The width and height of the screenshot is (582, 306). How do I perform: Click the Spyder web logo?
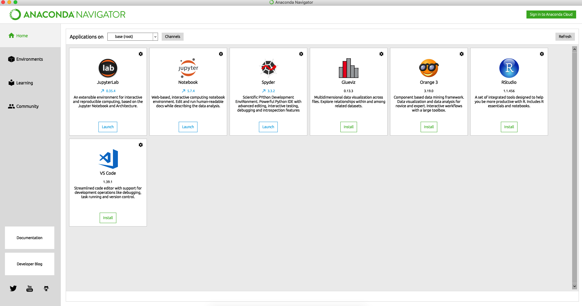click(268, 68)
